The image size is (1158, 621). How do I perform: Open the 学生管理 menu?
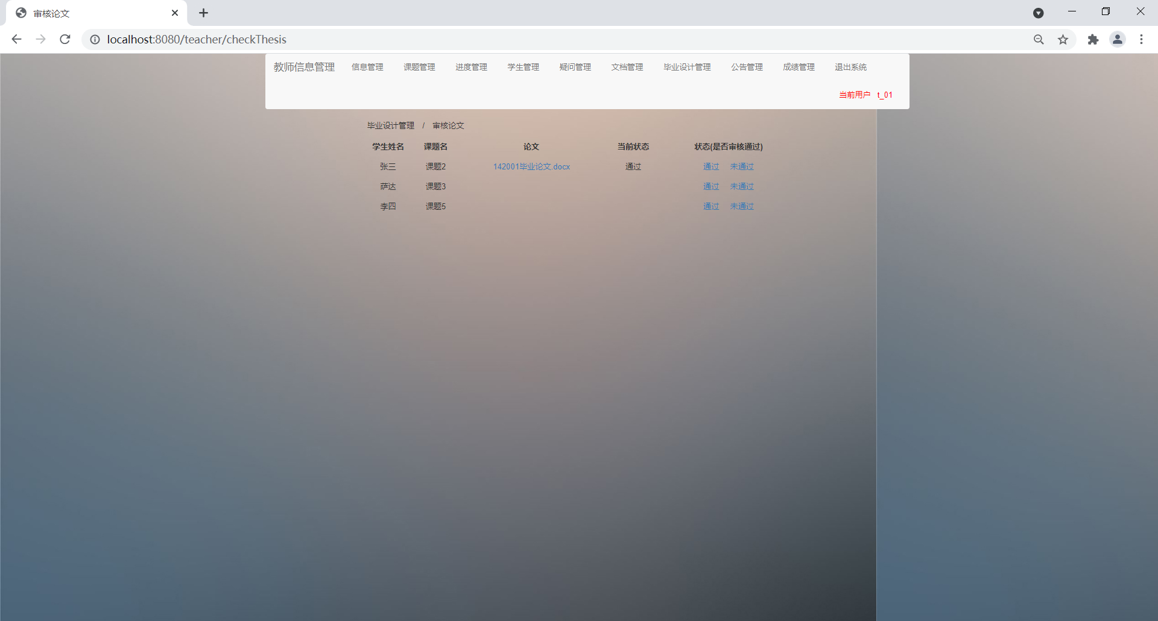pos(523,67)
